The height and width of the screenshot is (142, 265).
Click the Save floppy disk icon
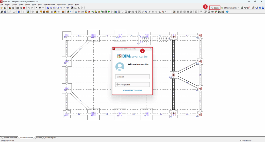[x=5, y=8]
